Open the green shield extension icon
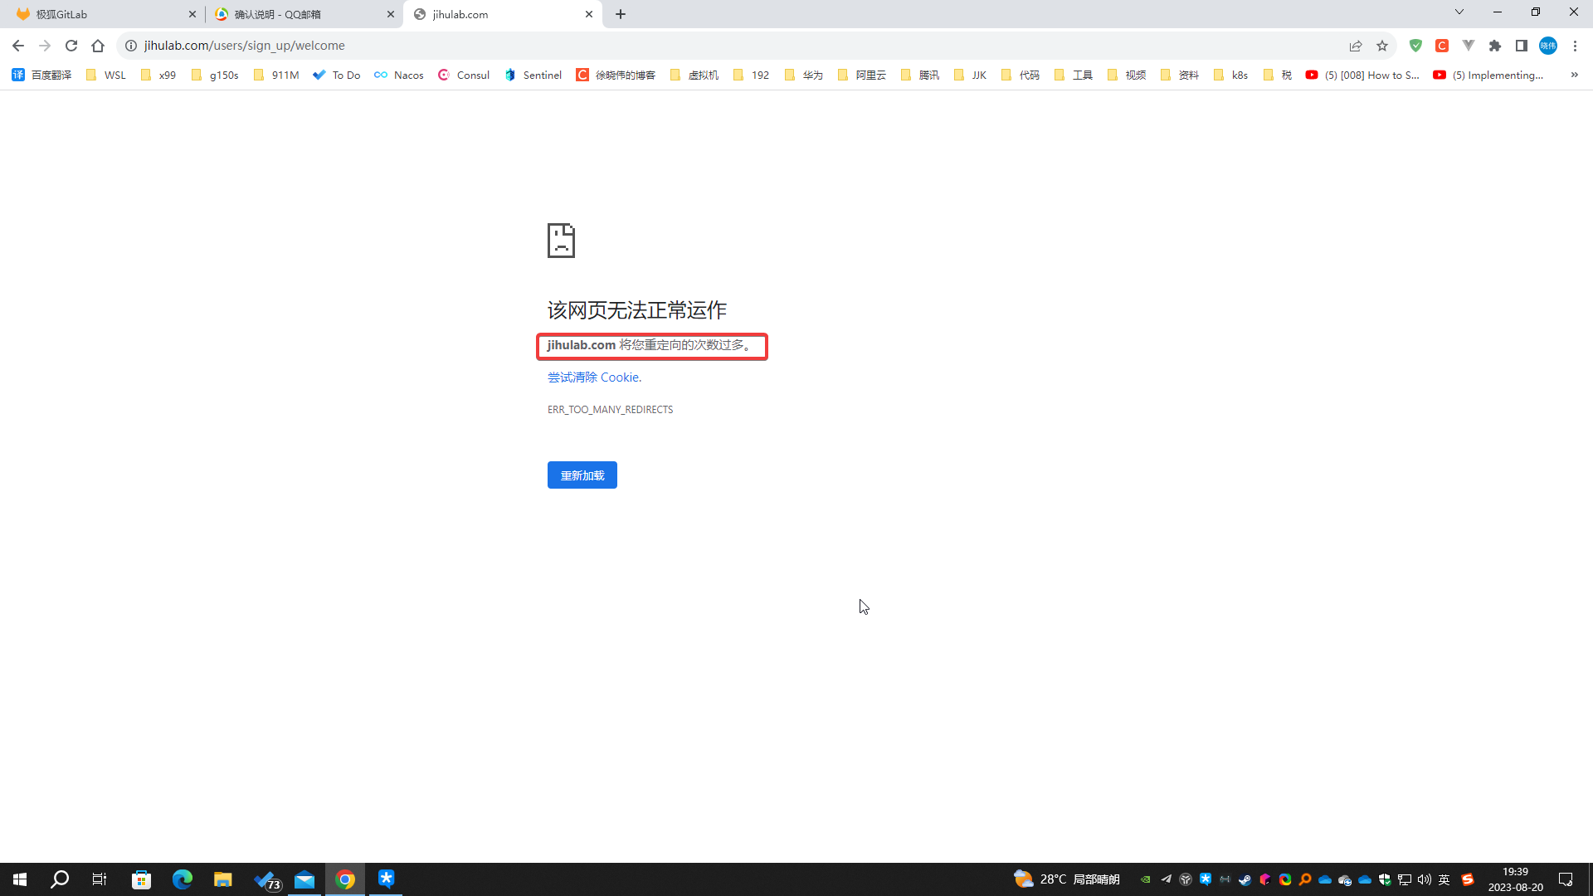 tap(1415, 46)
